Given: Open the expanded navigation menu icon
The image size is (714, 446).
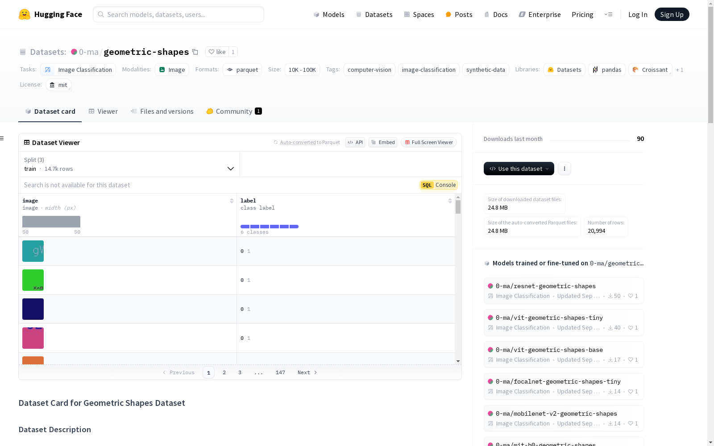Looking at the screenshot, I should (x=608, y=14).
